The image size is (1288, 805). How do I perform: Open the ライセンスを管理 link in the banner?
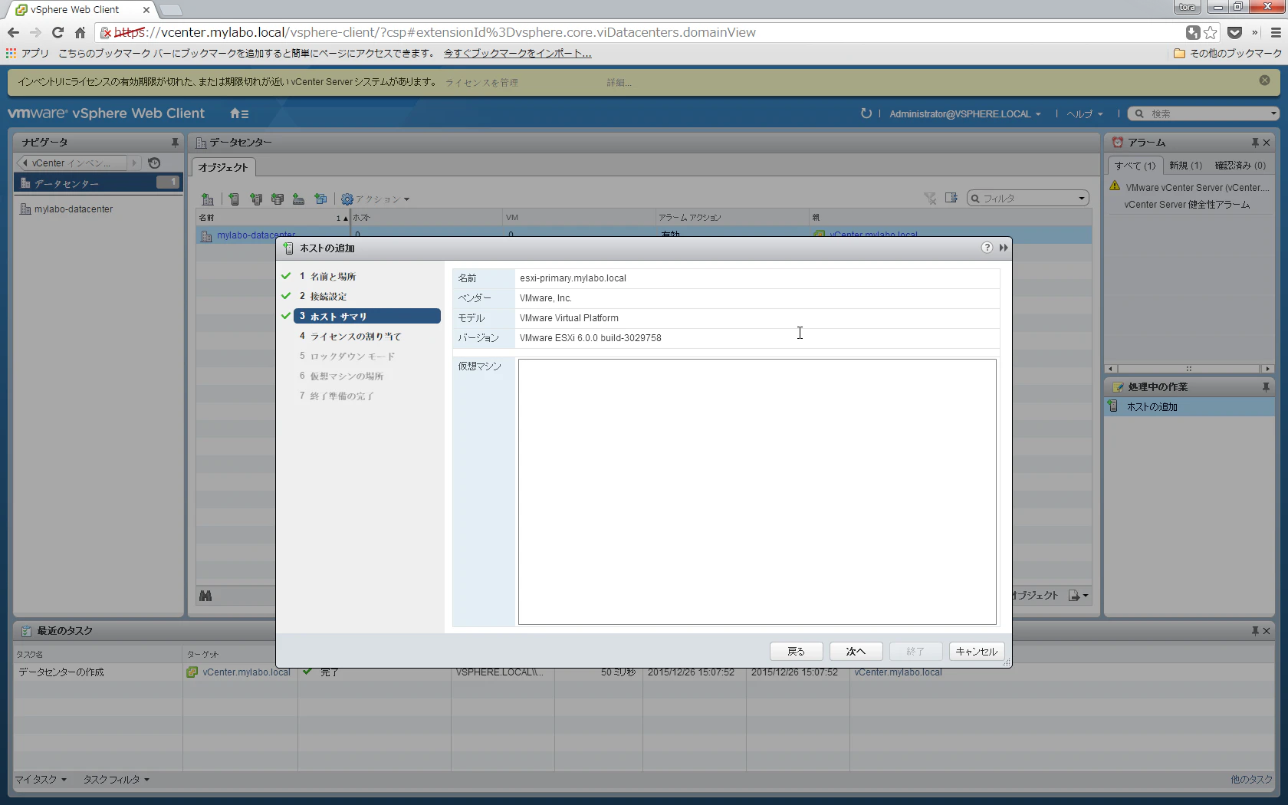[x=481, y=83]
